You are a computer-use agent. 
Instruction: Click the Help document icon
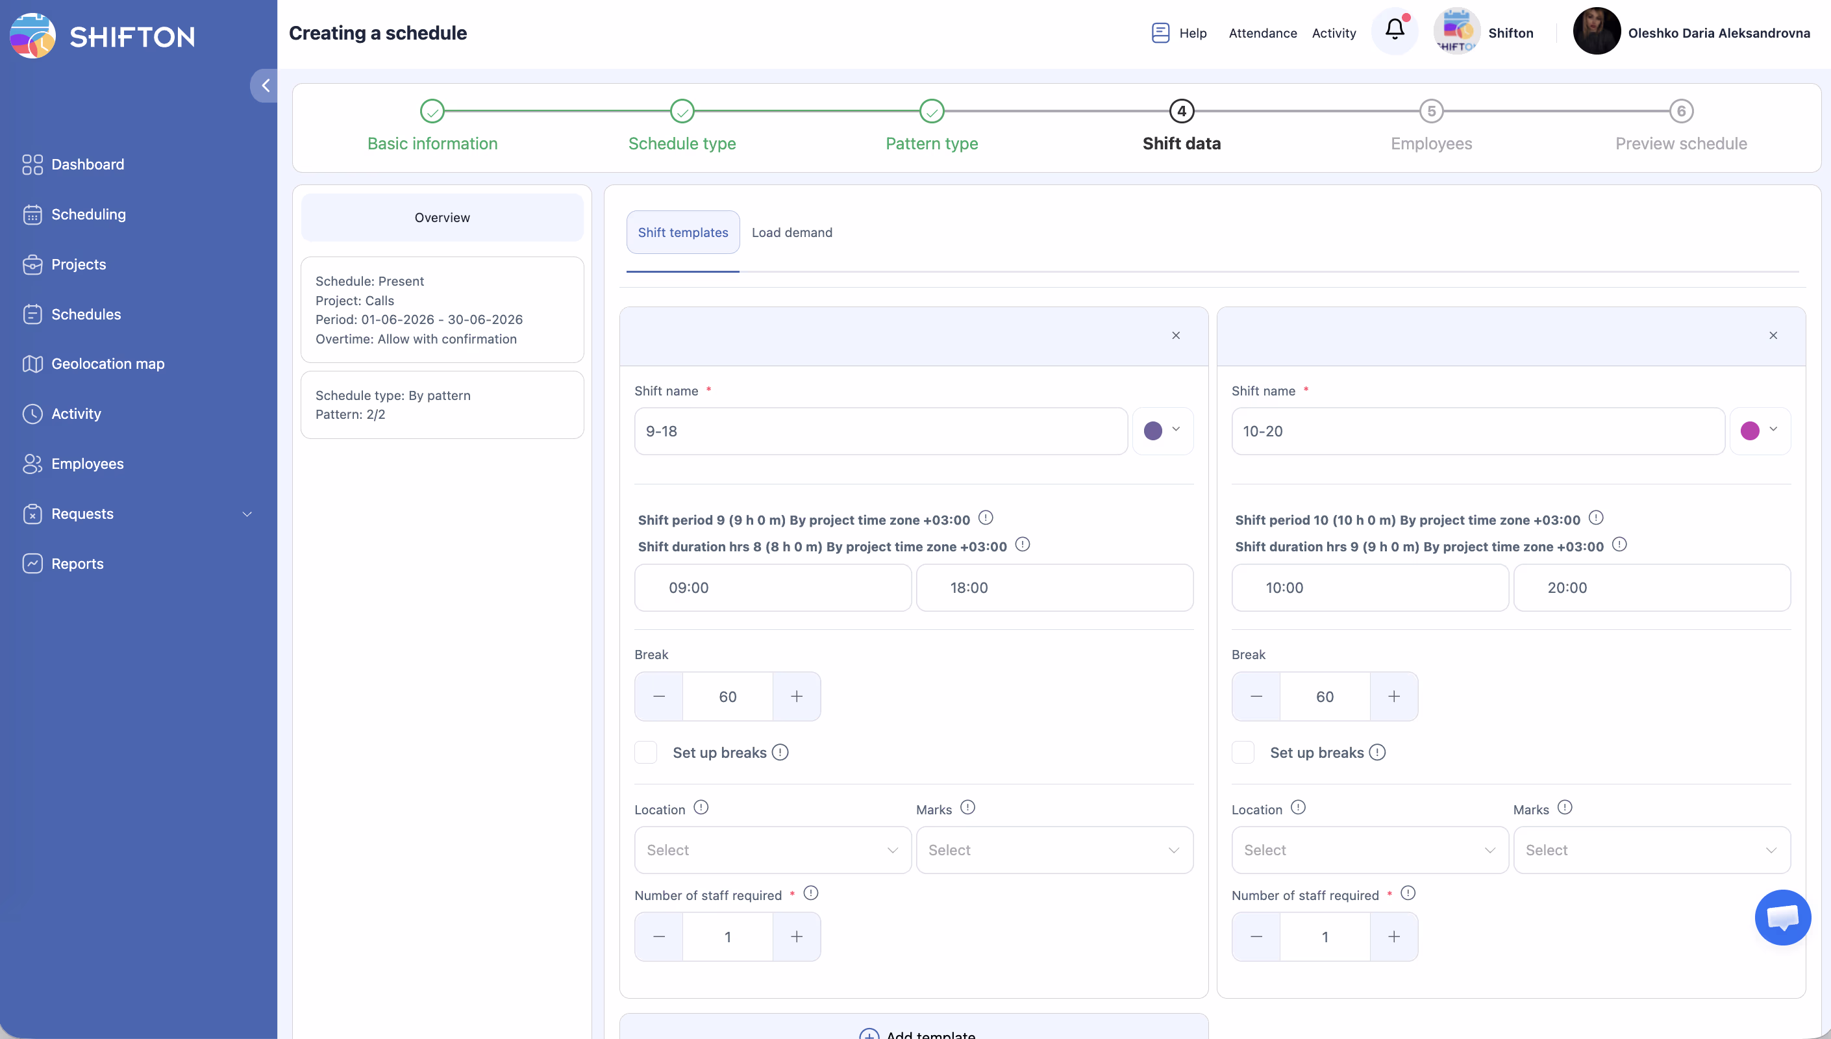[1160, 33]
